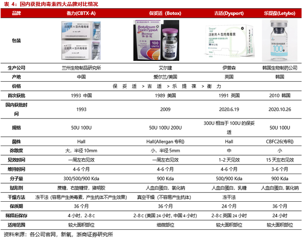
Task: Select the header cell 保妥适 (Botox)
Action: (165, 13)
